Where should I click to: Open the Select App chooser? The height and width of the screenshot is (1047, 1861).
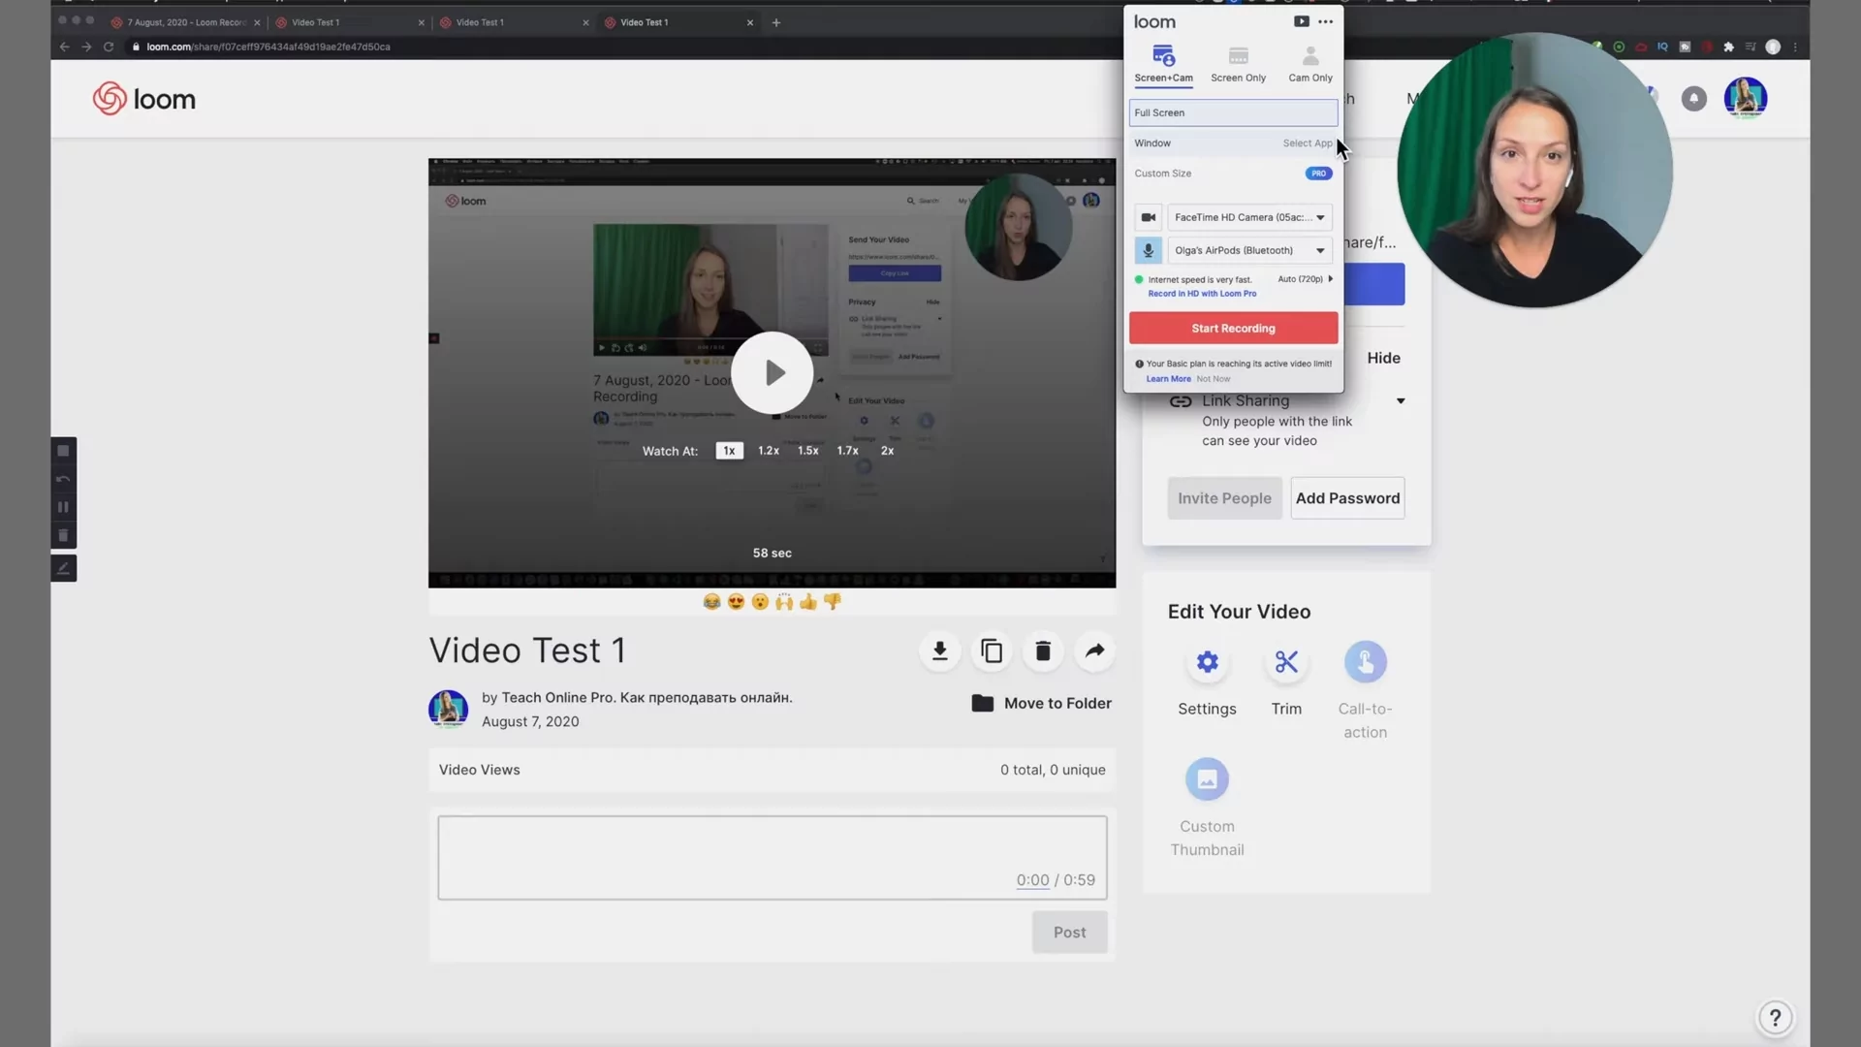coord(1308,143)
